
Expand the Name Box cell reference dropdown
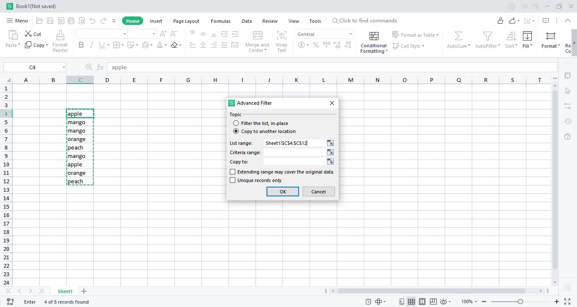point(64,68)
